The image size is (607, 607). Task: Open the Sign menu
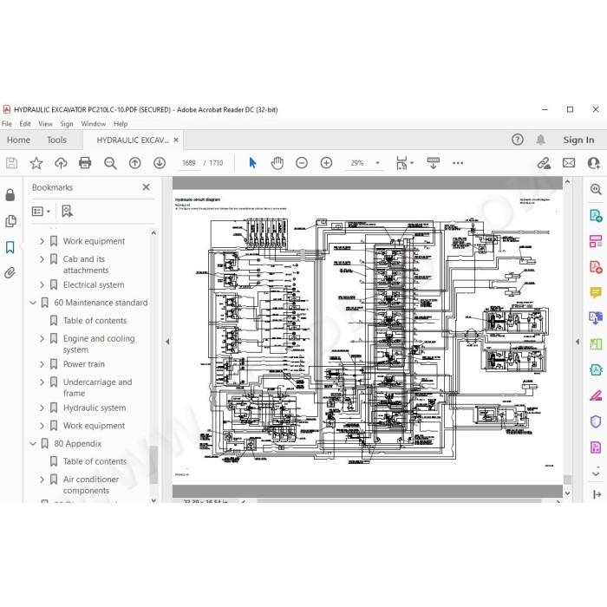coord(67,124)
